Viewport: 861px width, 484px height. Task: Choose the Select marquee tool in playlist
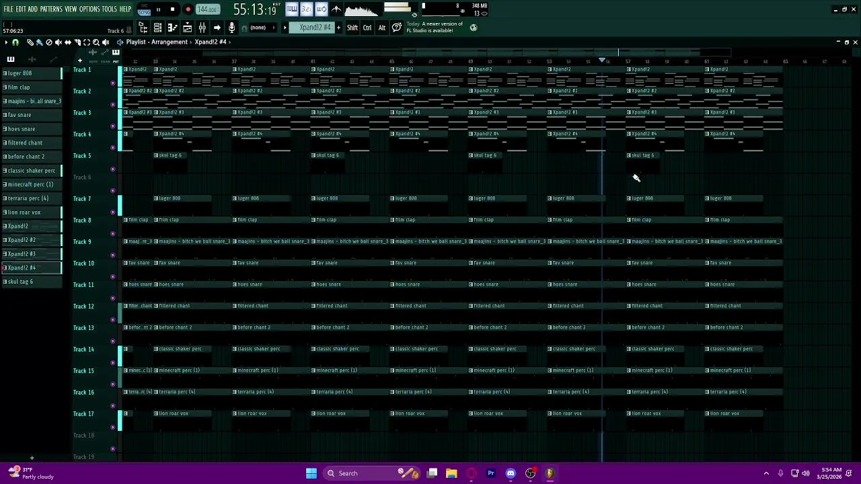(87, 42)
